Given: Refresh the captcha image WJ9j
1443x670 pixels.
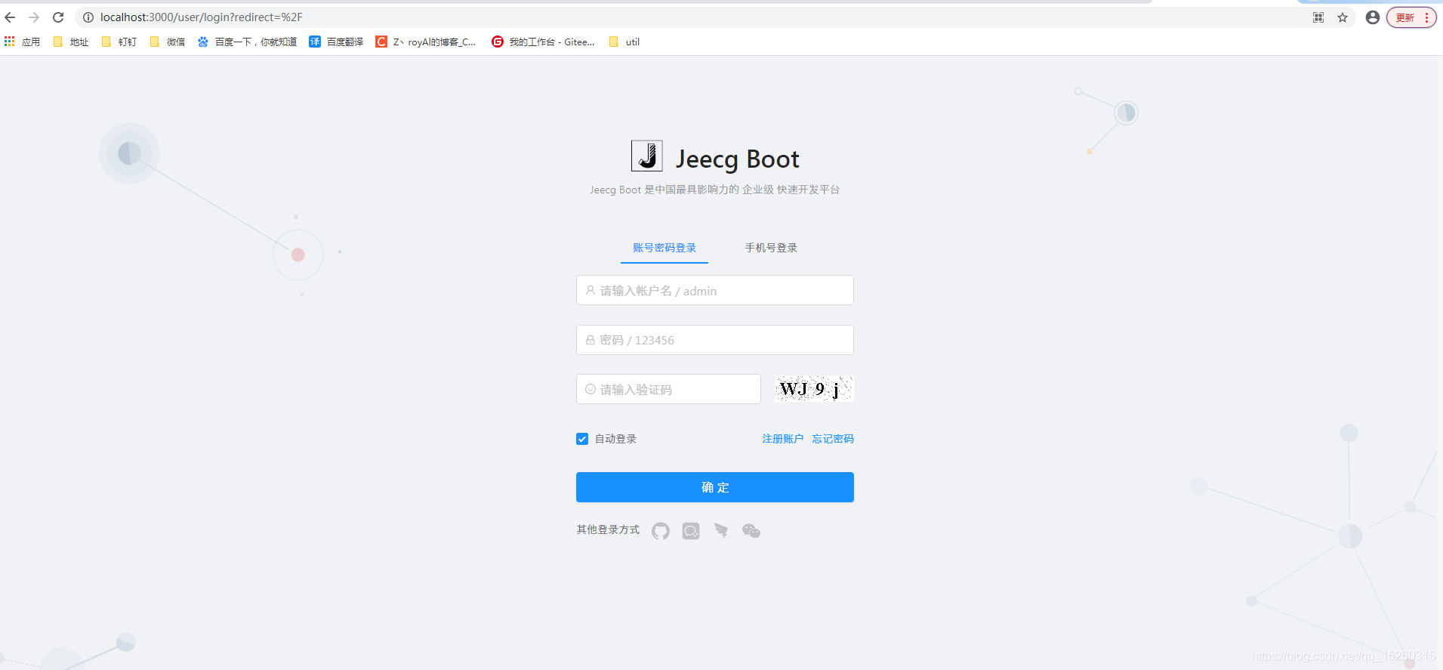Looking at the screenshot, I should [x=815, y=389].
